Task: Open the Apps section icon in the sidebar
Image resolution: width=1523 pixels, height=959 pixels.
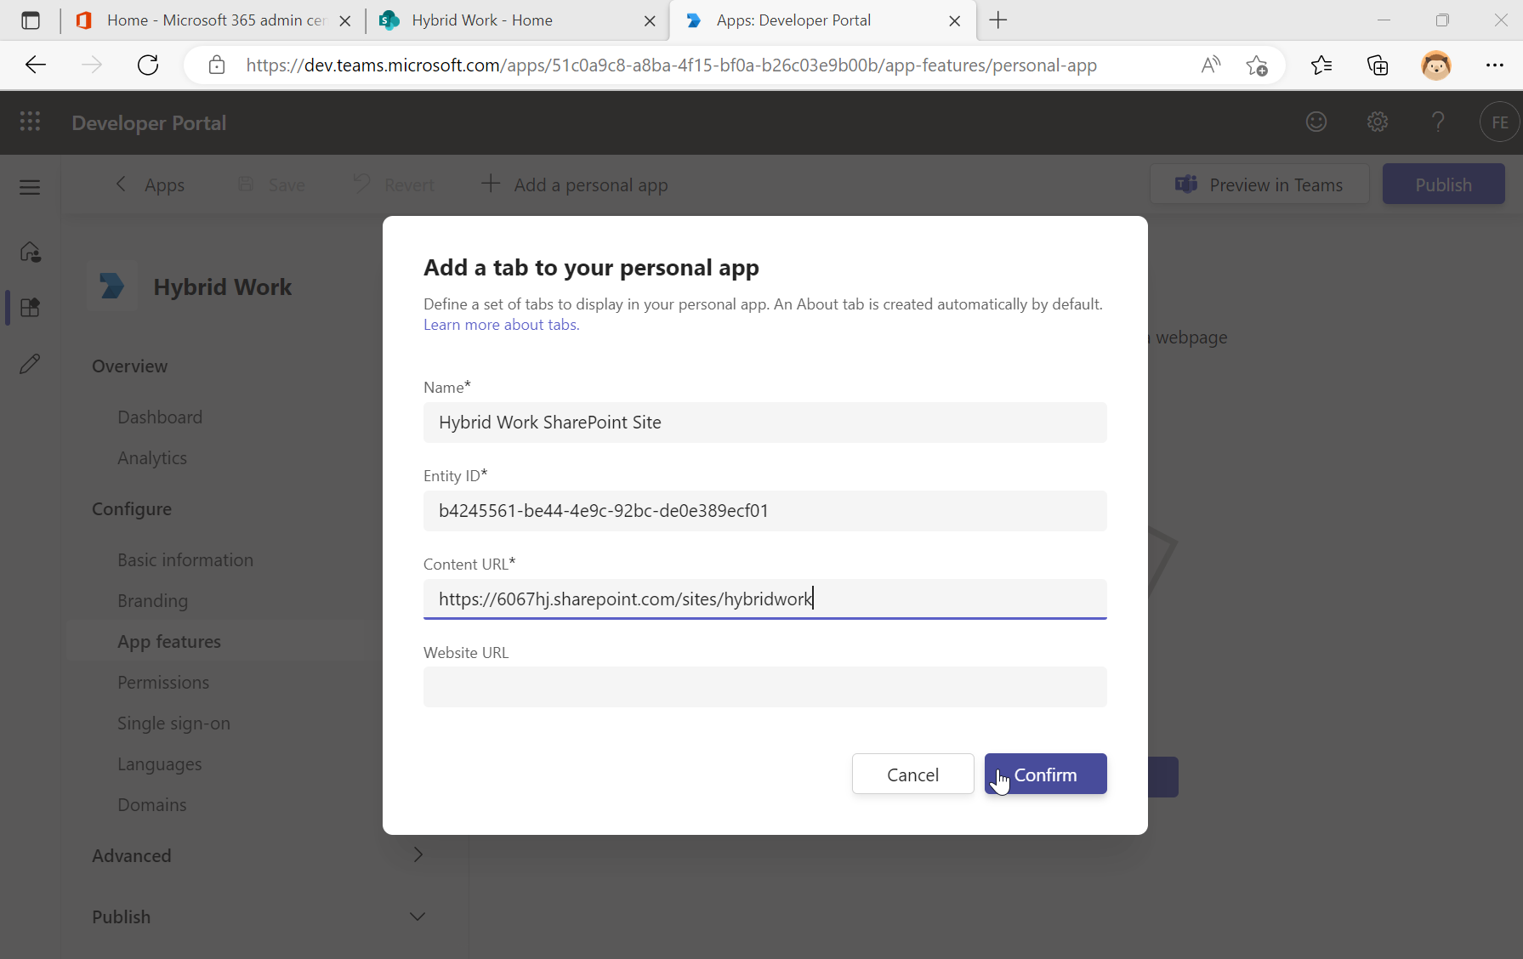Action: click(29, 307)
